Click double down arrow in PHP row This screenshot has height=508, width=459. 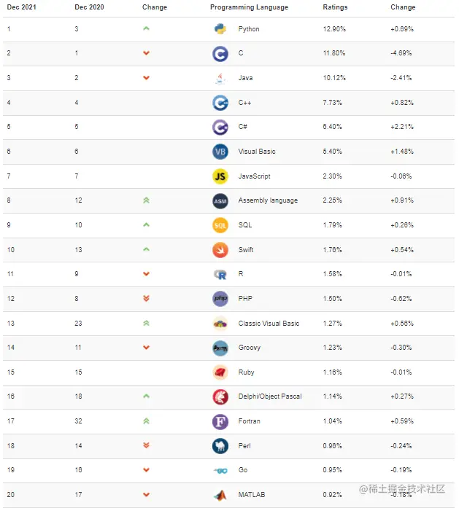pyautogui.click(x=146, y=298)
